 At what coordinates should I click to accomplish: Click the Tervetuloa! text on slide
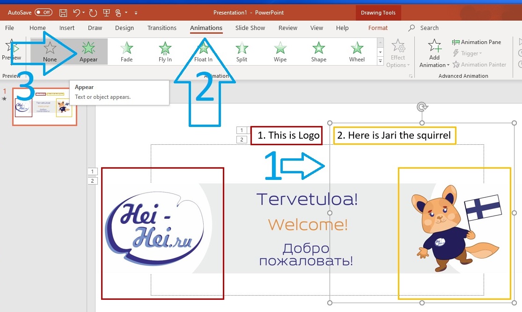pyautogui.click(x=307, y=199)
